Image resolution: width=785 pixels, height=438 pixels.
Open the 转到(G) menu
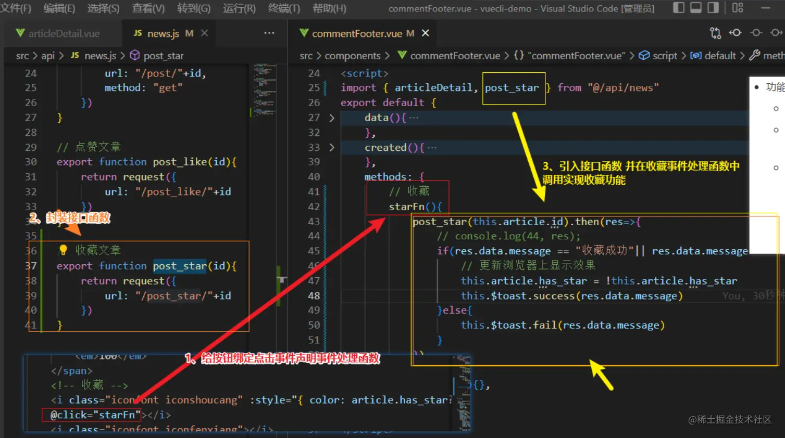(x=194, y=8)
